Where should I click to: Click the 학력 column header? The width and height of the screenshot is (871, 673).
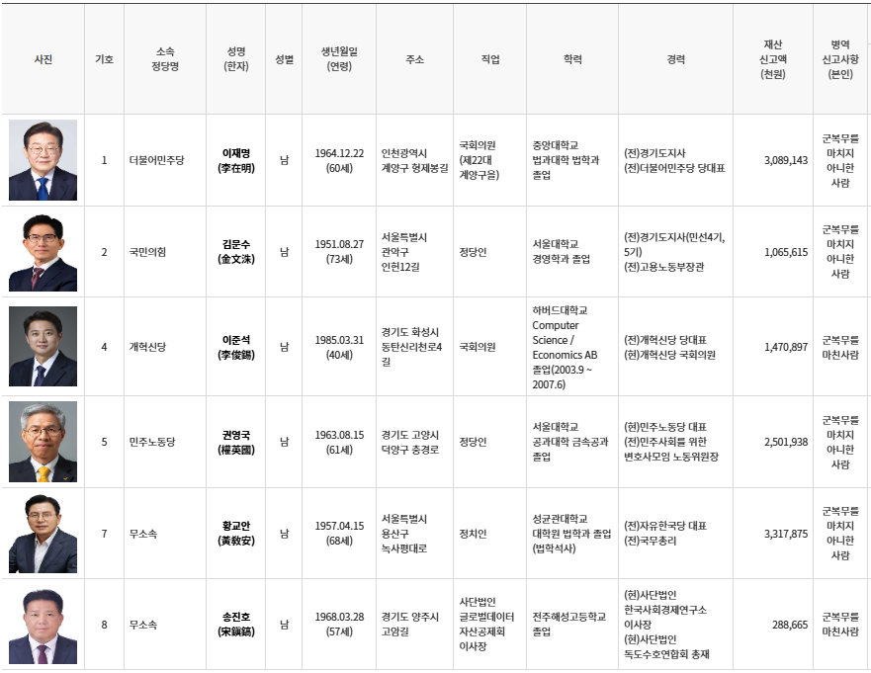click(x=572, y=59)
